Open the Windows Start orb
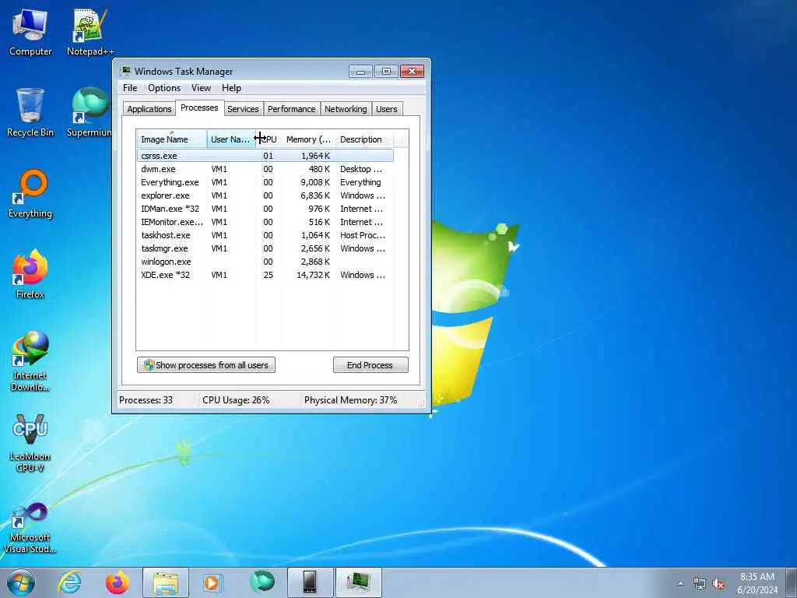 (x=21, y=582)
